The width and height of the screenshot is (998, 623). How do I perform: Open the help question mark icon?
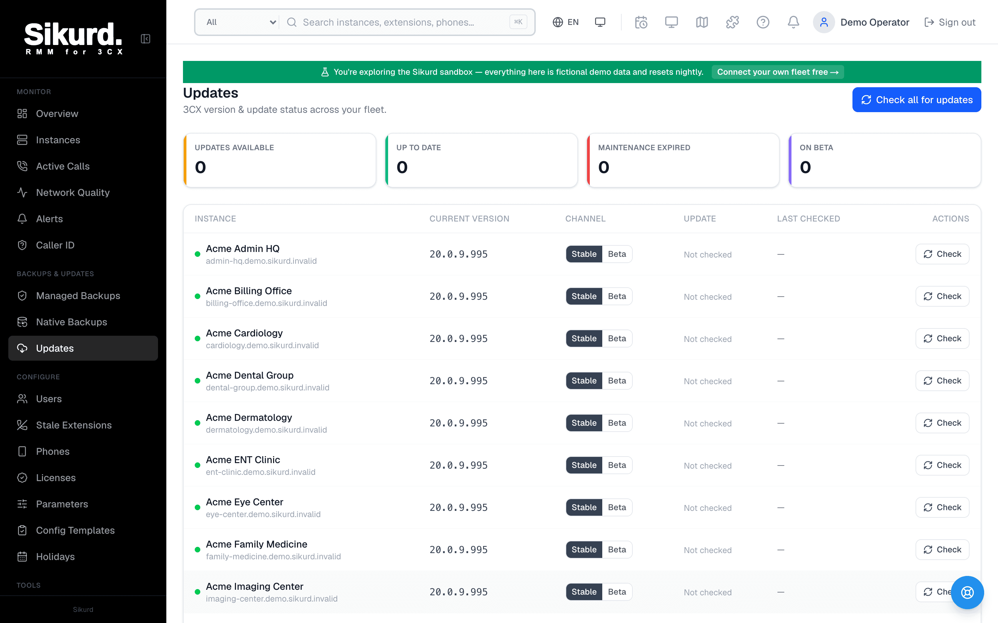click(x=763, y=22)
